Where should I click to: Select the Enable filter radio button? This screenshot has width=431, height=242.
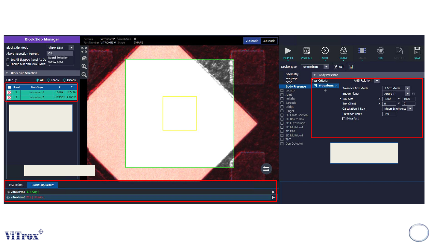pos(48,80)
